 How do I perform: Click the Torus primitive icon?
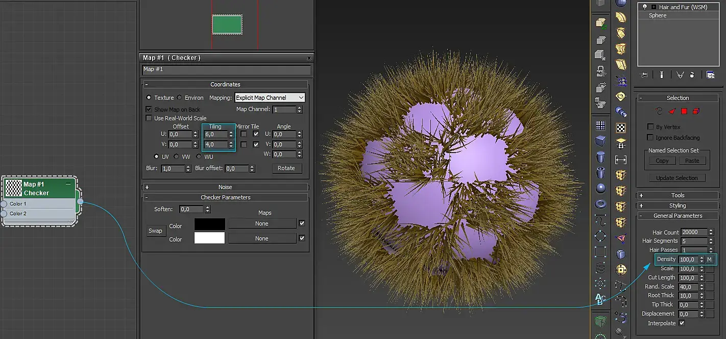pos(601,204)
